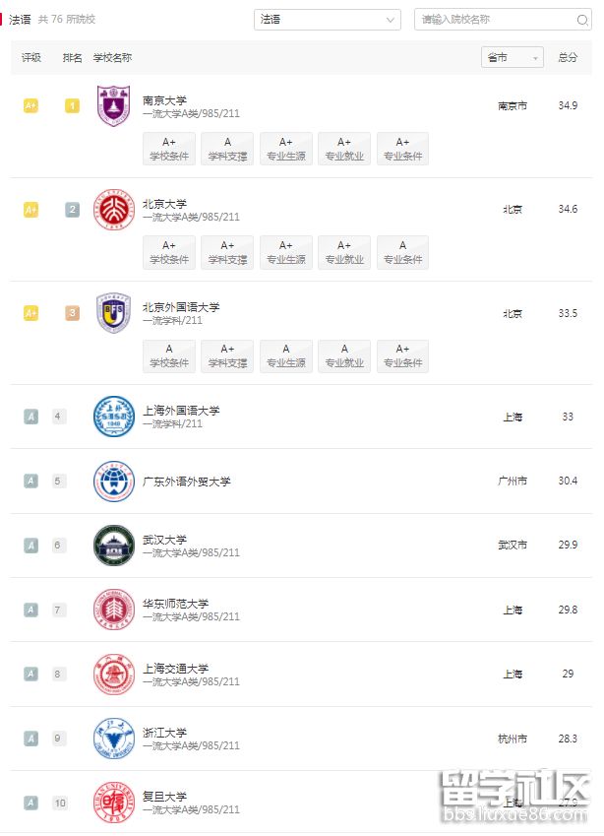Open the 南京大学 name link
The width and height of the screenshot is (604, 836).
coord(164,100)
